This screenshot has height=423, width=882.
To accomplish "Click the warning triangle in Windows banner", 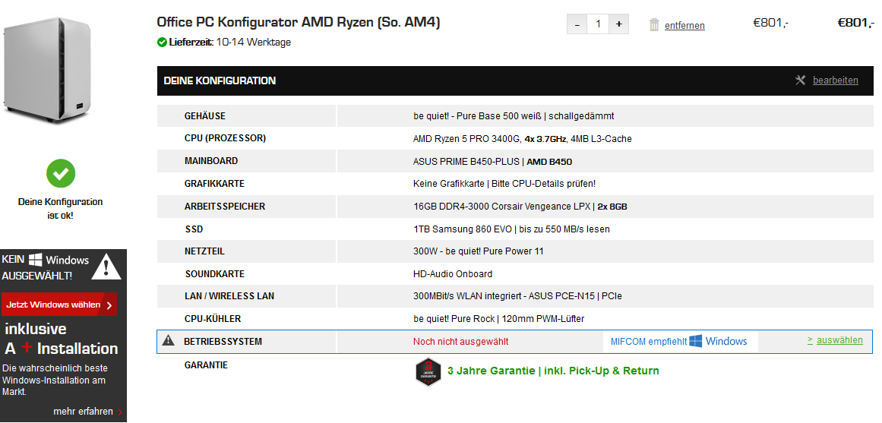I will (106, 267).
